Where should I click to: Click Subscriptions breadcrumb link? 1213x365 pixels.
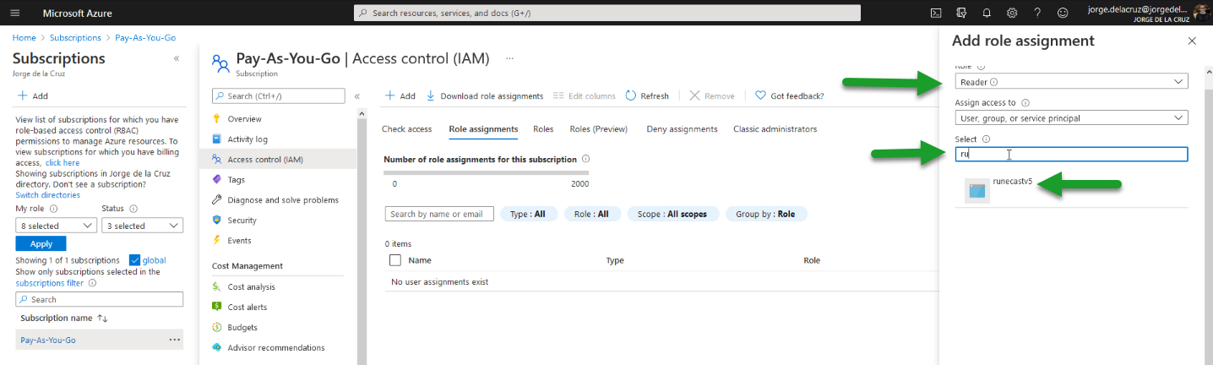tap(75, 38)
